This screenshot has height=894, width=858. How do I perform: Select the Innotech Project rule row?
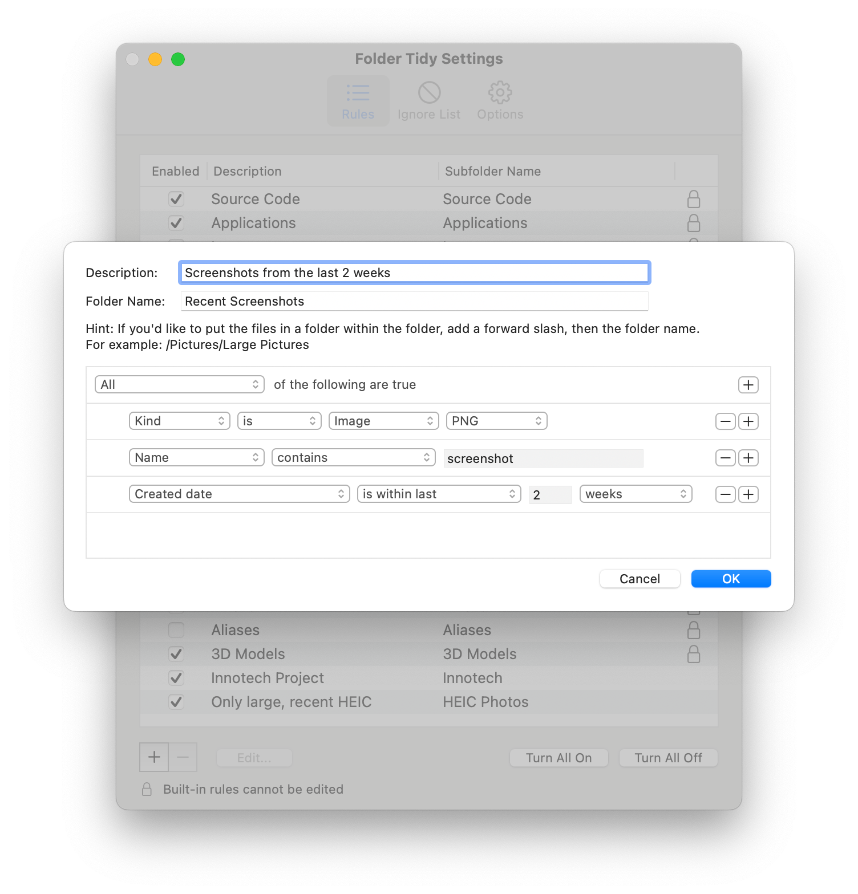(429, 678)
